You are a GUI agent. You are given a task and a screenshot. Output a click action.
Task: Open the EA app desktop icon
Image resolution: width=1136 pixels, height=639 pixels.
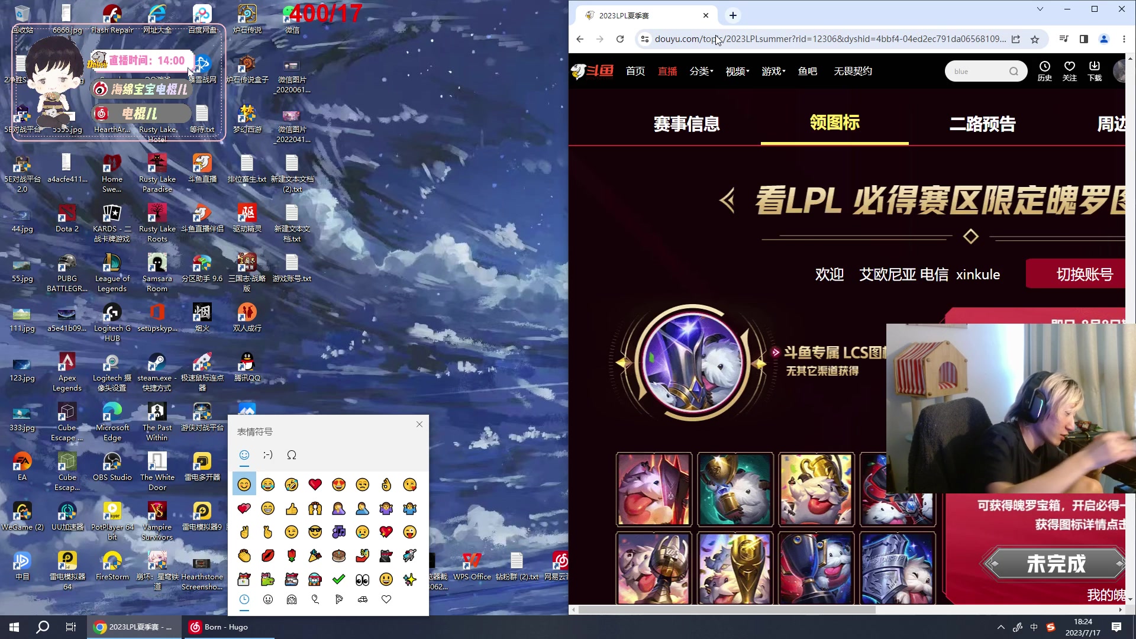coord(22,467)
